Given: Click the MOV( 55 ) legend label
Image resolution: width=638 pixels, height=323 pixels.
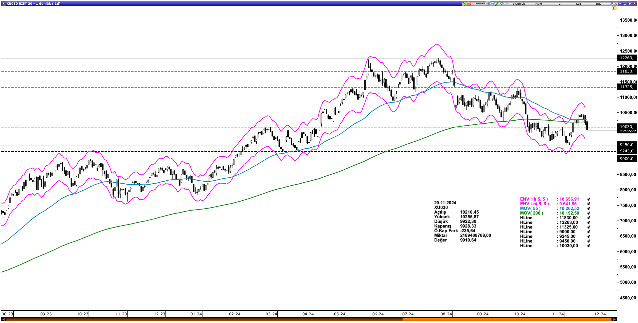Looking at the screenshot, I should [x=530, y=209].
